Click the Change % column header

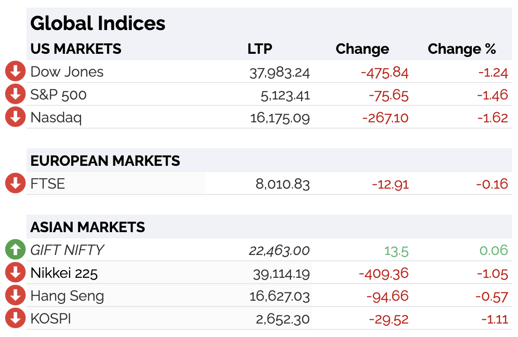(462, 49)
